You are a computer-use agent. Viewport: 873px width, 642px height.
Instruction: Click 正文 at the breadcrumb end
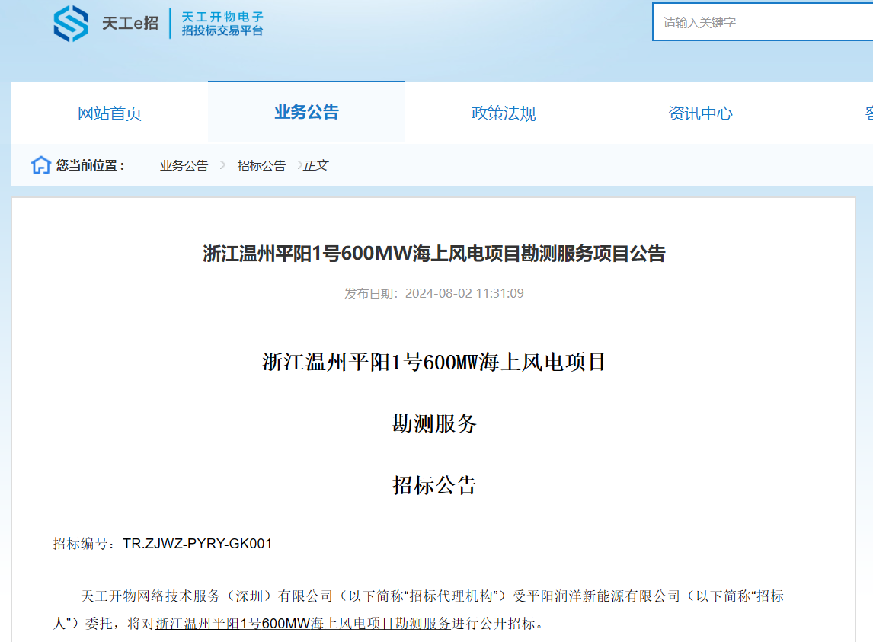coord(316,165)
